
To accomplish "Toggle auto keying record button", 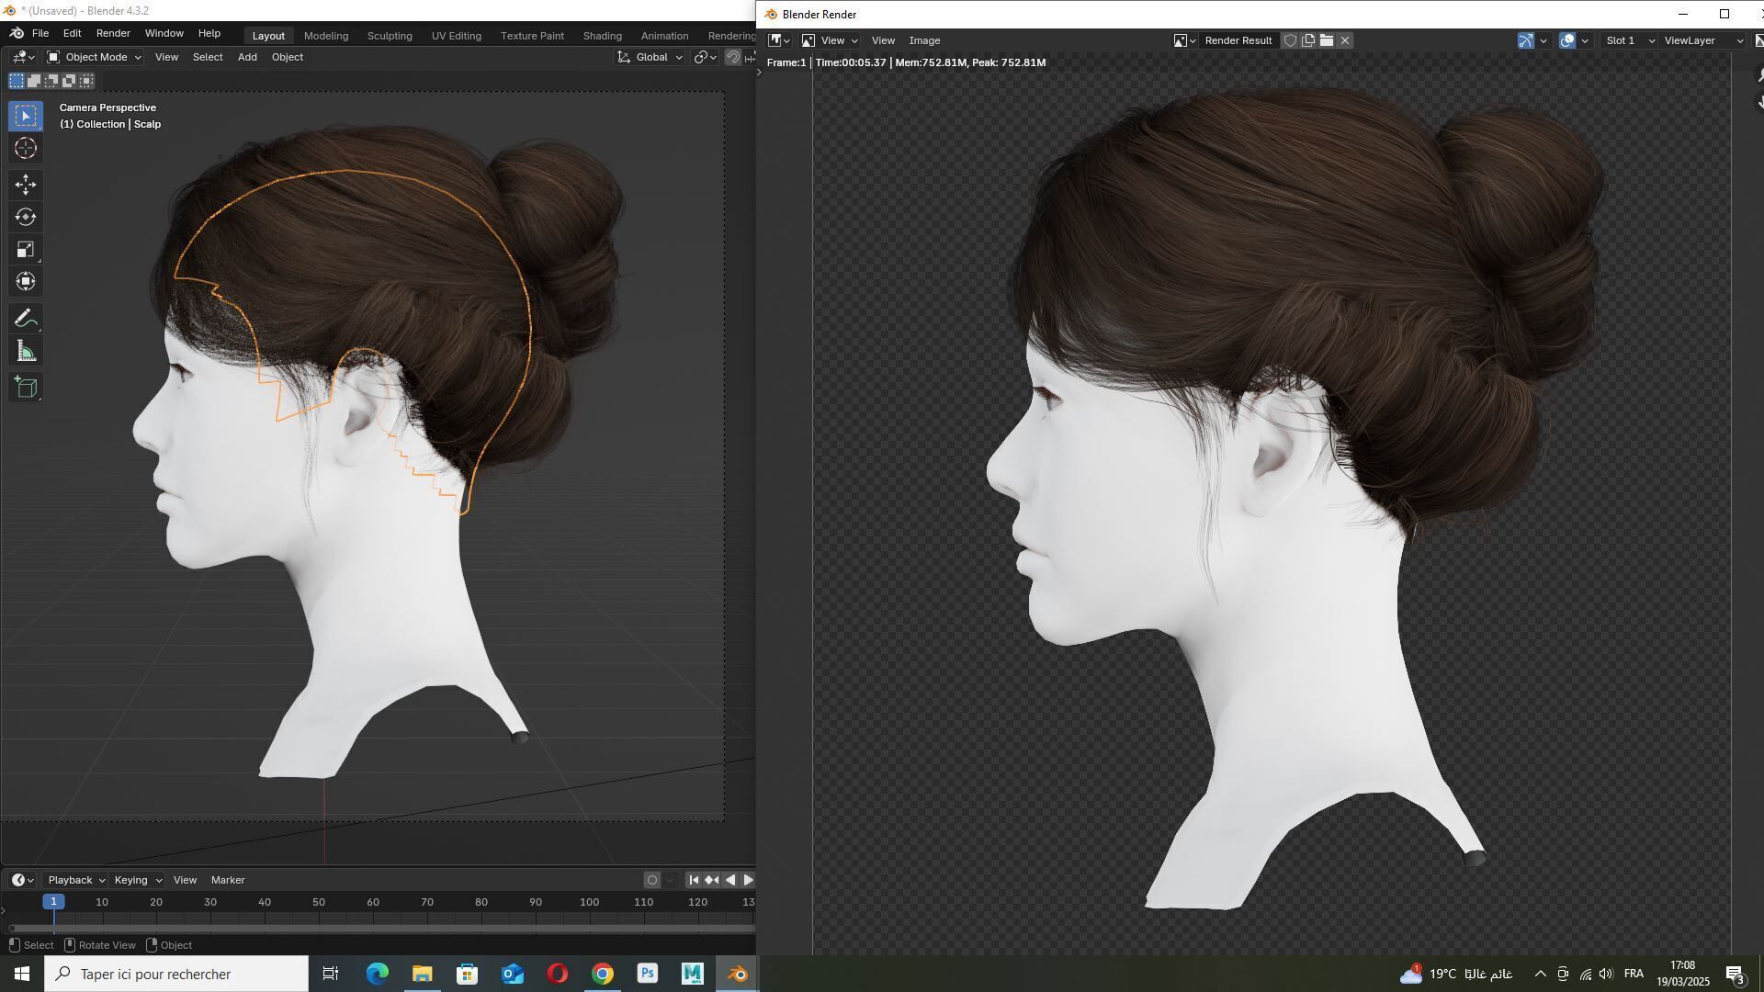I will [x=652, y=880].
